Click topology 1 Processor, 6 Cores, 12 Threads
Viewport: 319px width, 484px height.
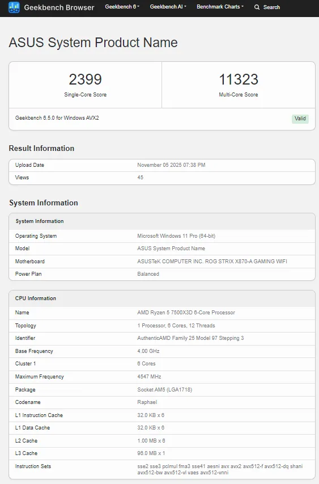[x=176, y=326]
